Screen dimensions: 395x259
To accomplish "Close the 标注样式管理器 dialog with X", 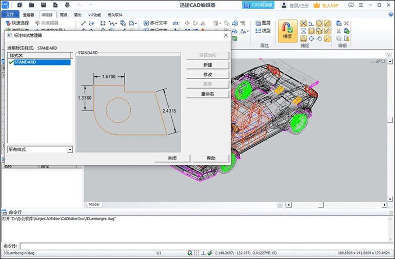I will [x=226, y=35].
